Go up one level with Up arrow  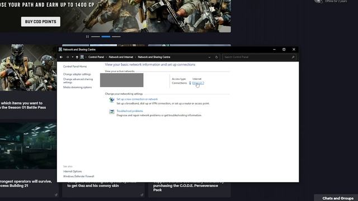(77, 57)
